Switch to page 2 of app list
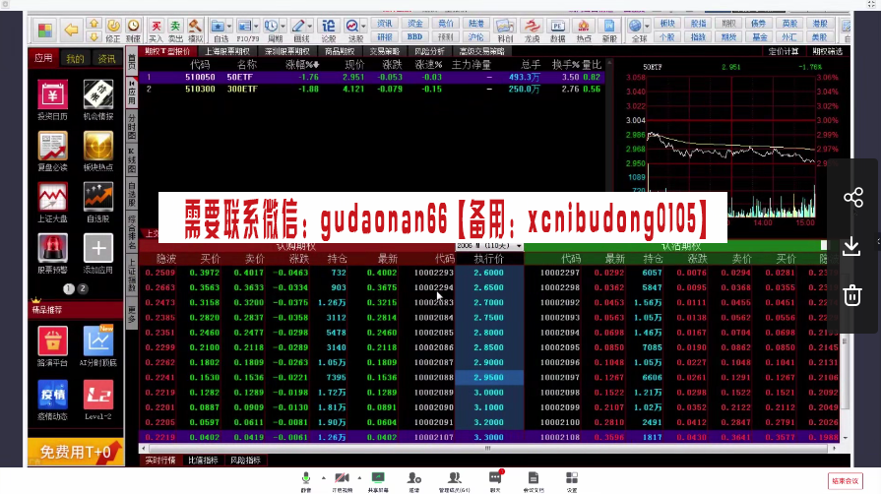Image resolution: width=881 pixels, height=494 pixels. coord(83,289)
